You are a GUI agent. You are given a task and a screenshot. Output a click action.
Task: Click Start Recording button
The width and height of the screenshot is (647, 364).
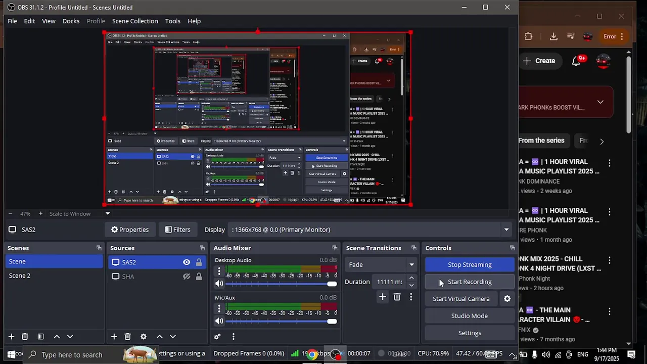pos(470,282)
